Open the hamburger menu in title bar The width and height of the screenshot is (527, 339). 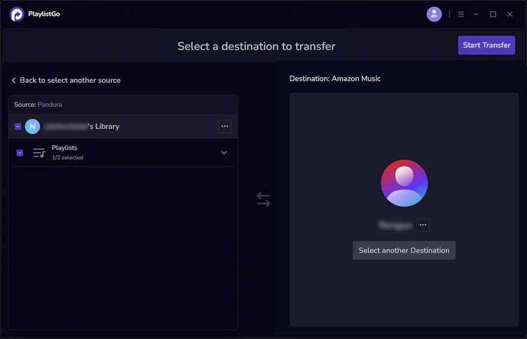click(461, 14)
